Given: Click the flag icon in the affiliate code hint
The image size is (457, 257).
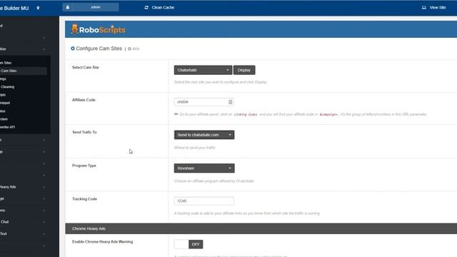Looking at the screenshot, I should coord(176,114).
